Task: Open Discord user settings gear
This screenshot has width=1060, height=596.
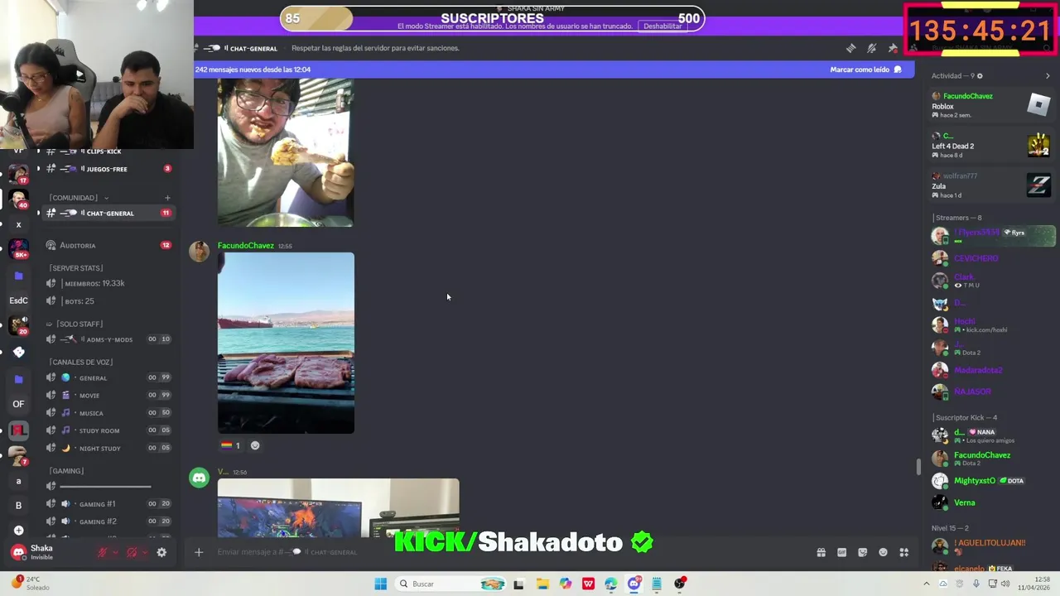Action: pos(161,552)
